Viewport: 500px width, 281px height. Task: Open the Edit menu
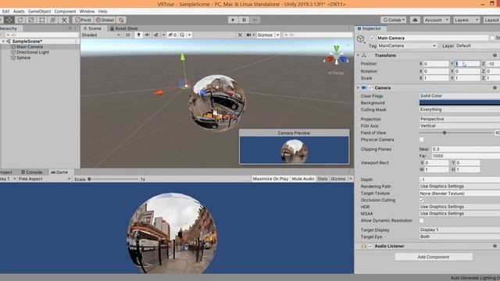click(x=5, y=11)
